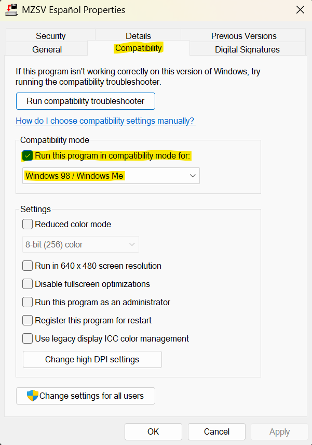
Task: Close the Properties dialog with X
Action: (300, 10)
